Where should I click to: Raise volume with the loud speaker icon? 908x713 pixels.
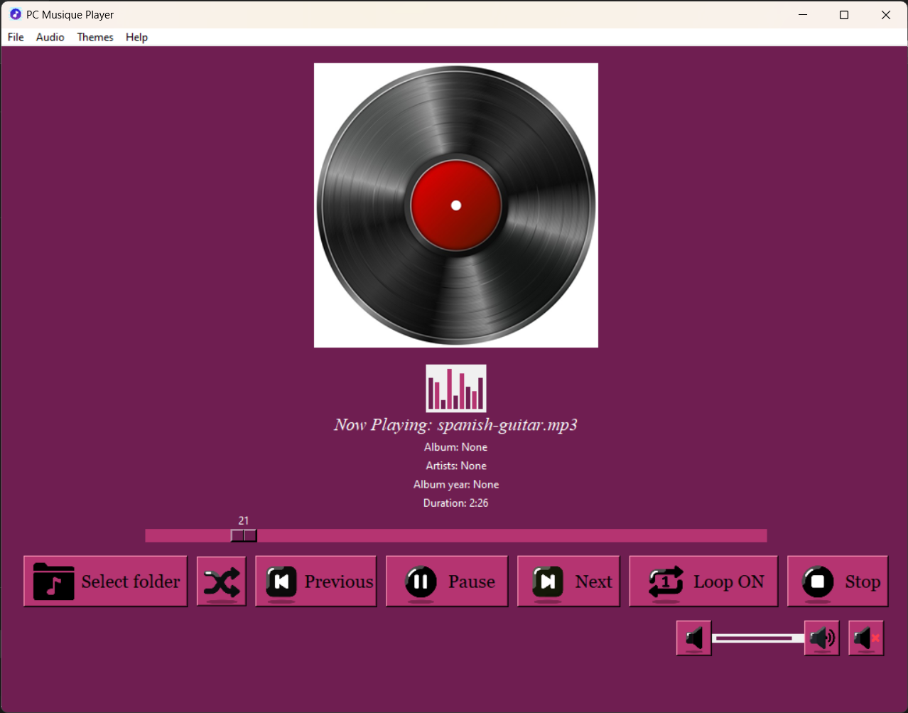click(x=822, y=638)
